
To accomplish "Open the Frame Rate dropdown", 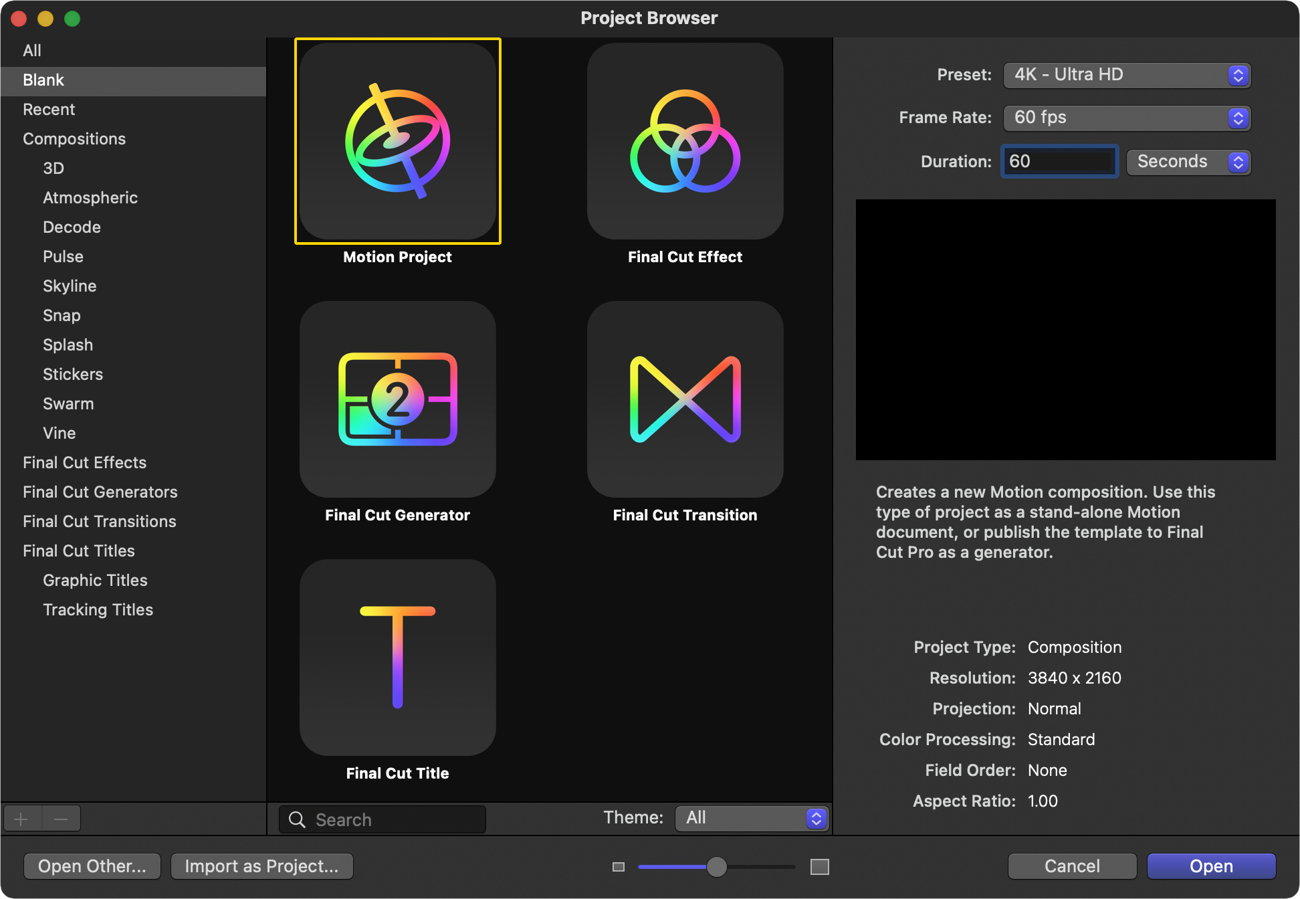I will (x=1127, y=118).
